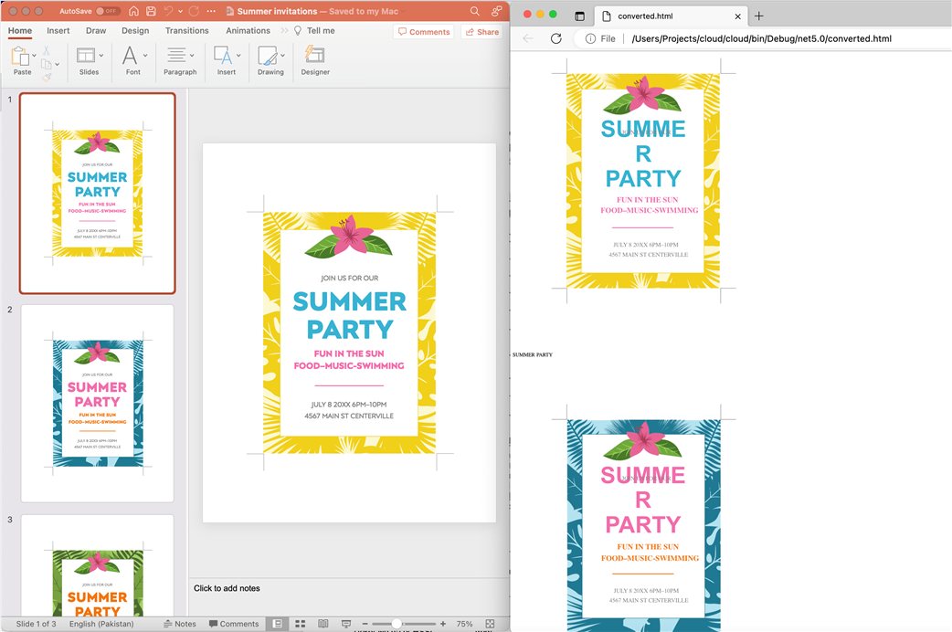Image resolution: width=952 pixels, height=632 pixels.
Task: Toggle the Notes pane from status bar
Action: pos(179,624)
